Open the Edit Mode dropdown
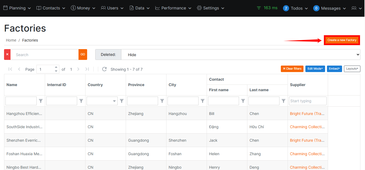 point(315,69)
